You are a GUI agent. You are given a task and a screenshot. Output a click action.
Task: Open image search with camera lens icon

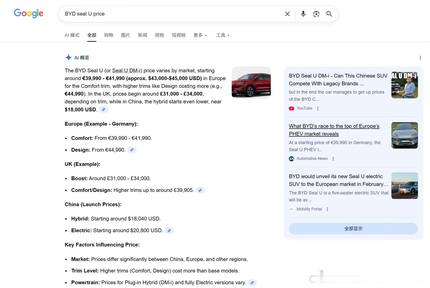(316, 14)
